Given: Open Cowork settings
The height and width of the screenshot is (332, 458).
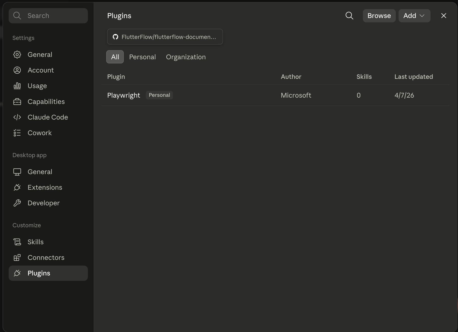Looking at the screenshot, I should 48,133.
